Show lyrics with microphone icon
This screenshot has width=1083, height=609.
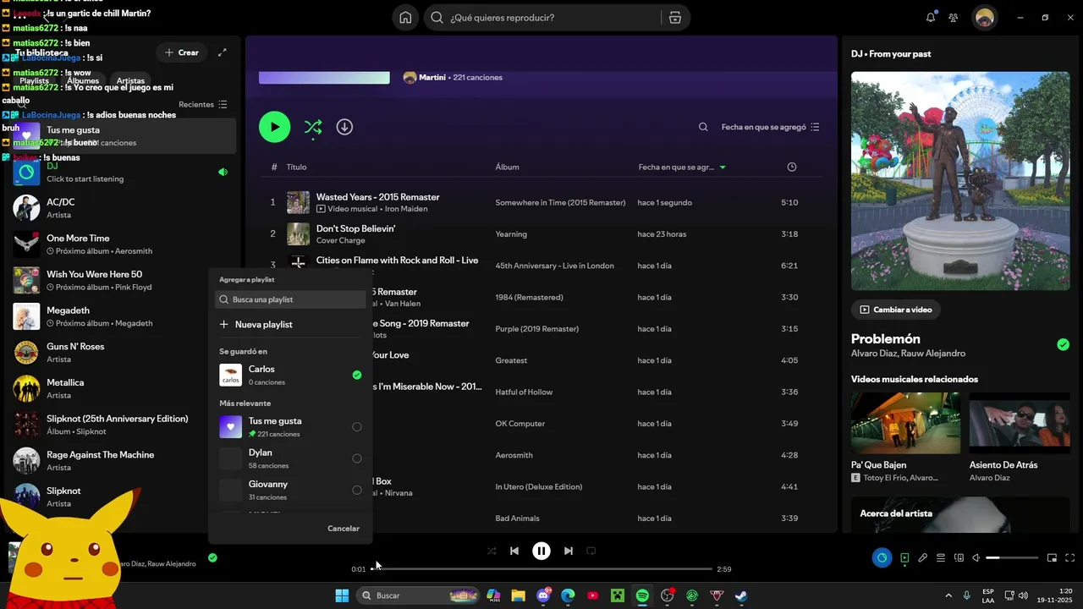pos(923,558)
